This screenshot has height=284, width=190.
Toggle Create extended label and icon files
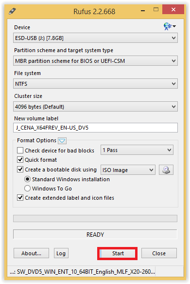(x=20, y=198)
